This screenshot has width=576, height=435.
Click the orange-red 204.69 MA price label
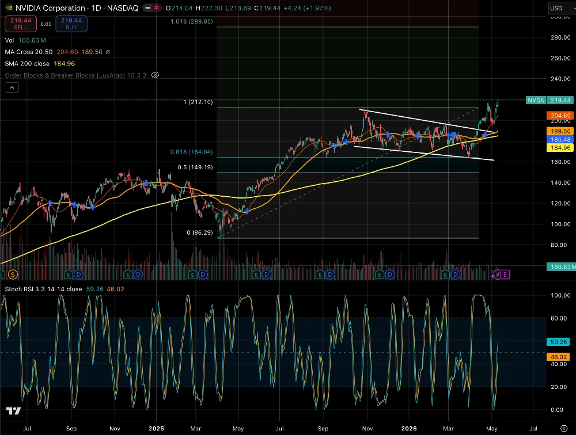tap(560, 116)
